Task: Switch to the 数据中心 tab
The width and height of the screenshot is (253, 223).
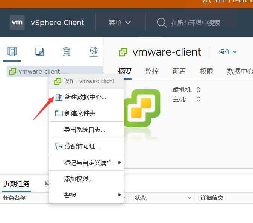Action: [x=240, y=71]
